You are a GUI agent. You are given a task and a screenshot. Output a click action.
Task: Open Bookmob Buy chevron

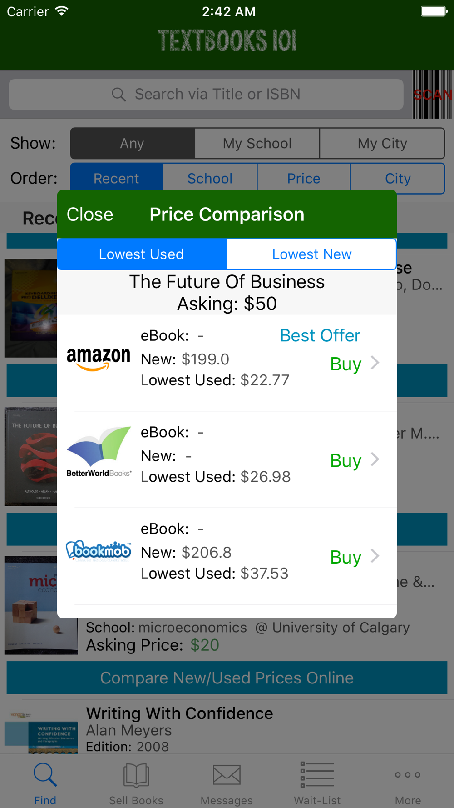375,556
